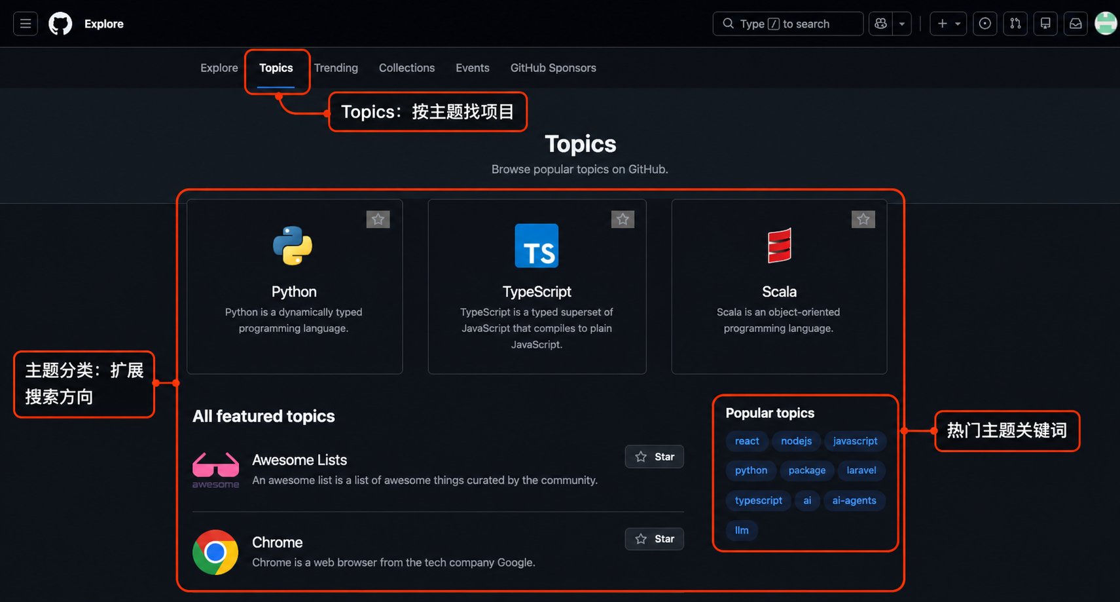1120x602 pixels.
Task: Expand the Copilot dropdown arrow
Action: pos(902,24)
